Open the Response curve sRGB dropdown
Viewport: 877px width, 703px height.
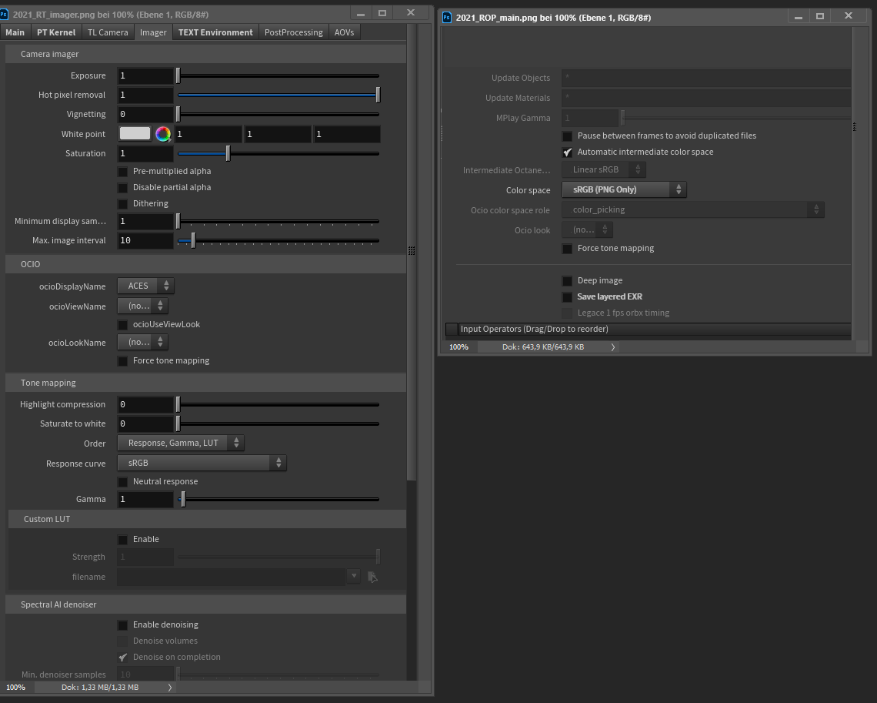coord(202,463)
